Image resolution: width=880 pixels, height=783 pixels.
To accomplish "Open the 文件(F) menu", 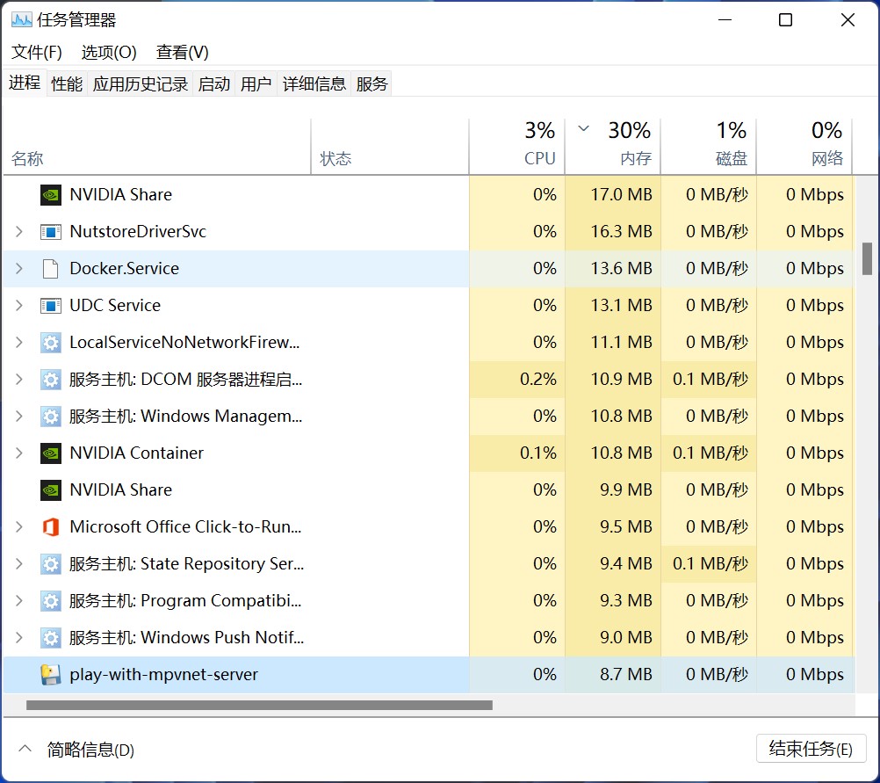I will click(x=37, y=52).
